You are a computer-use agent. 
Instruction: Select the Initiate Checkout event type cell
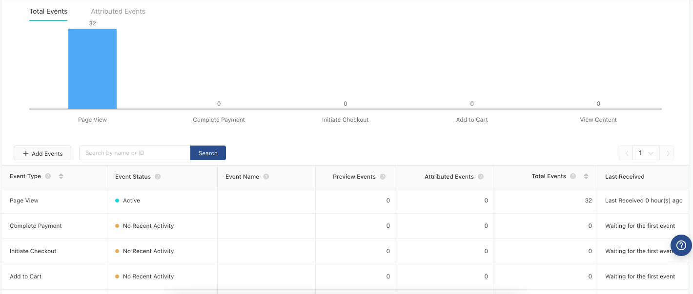point(33,251)
